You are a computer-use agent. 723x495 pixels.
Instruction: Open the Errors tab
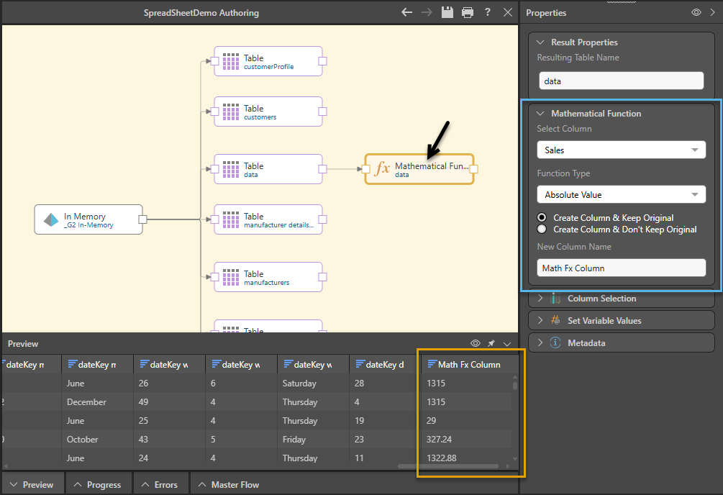(160, 484)
